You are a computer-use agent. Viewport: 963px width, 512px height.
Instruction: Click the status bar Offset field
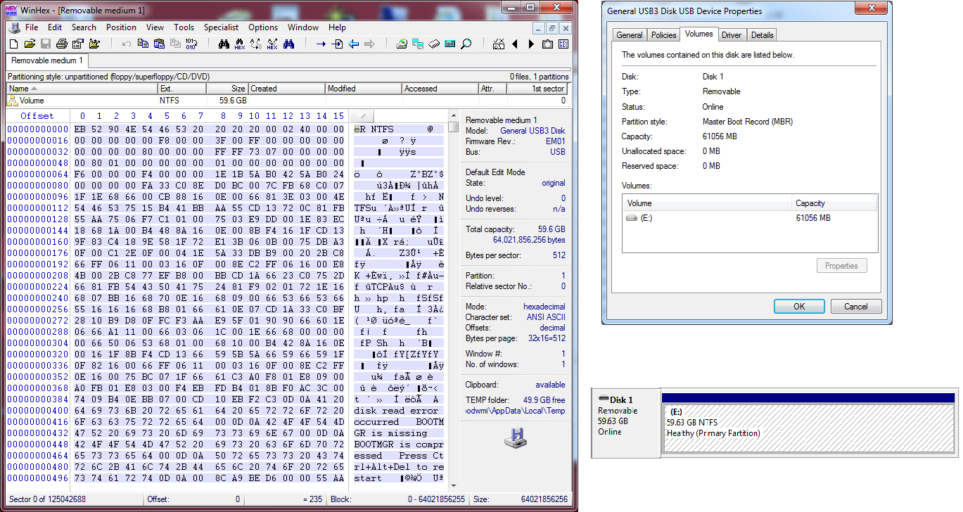click(x=193, y=499)
